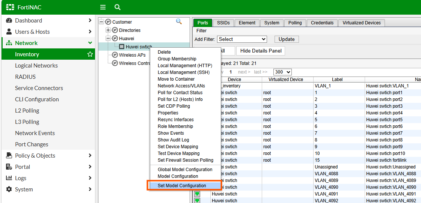The image size is (421, 203).
Task: Click the Logs chart icon
Action: pos(9,178)
